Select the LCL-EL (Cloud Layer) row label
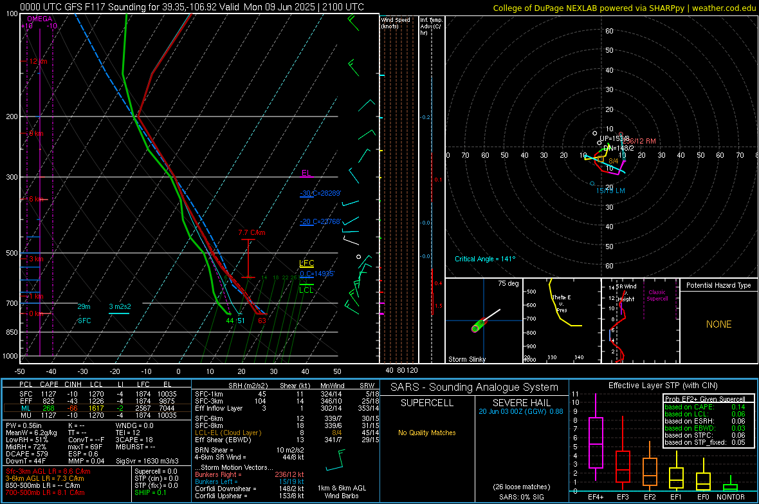759x504 pixels. point(228,433)
